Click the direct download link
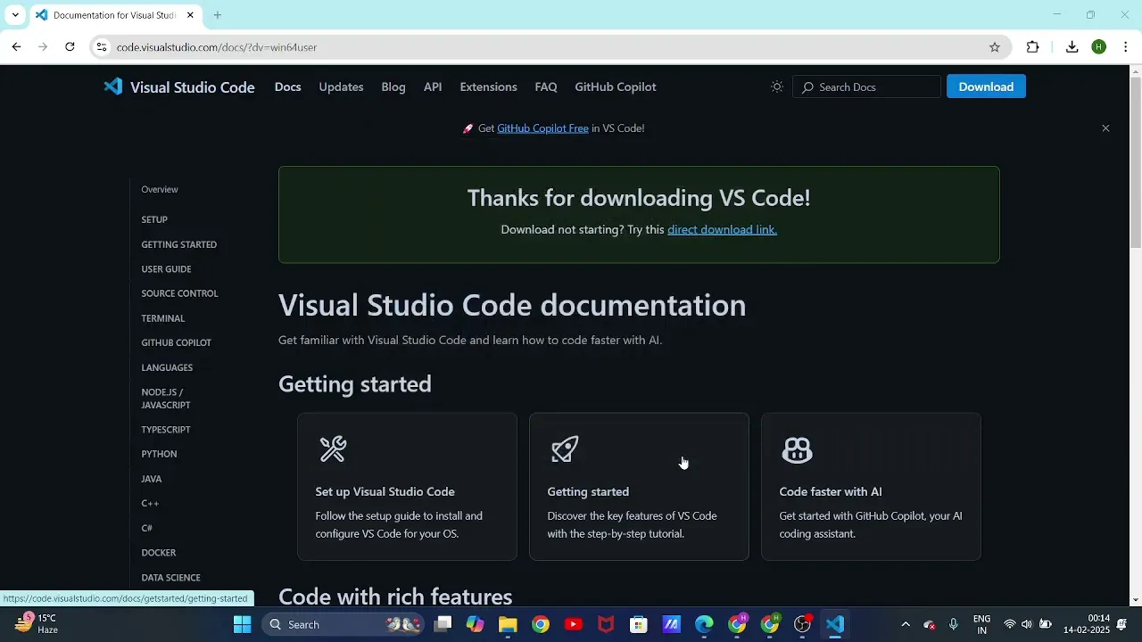The height and width of the screenshot is (642, 1142). pyautogui.click(x=722, y=229)
